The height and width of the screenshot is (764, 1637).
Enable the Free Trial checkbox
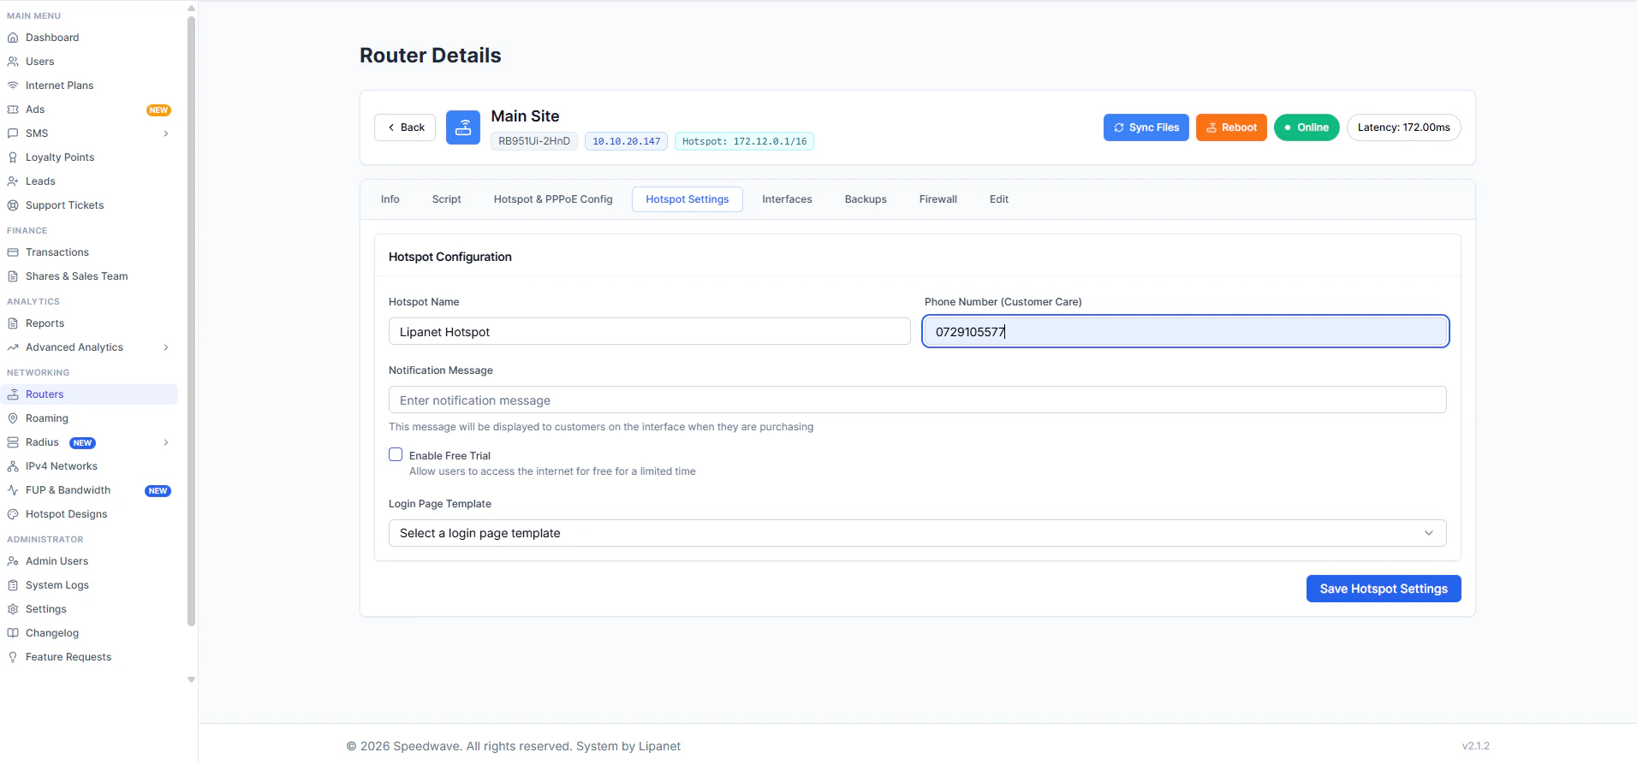tap(396, 454)
